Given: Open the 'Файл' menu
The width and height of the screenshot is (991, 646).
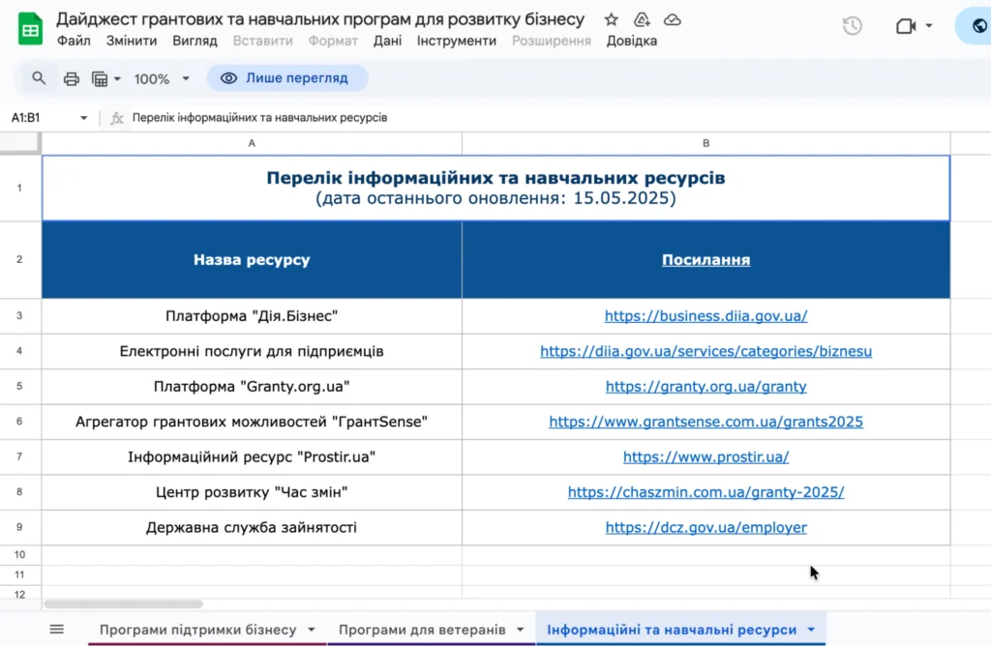Looking at the screenshot, I should (74, 41).
